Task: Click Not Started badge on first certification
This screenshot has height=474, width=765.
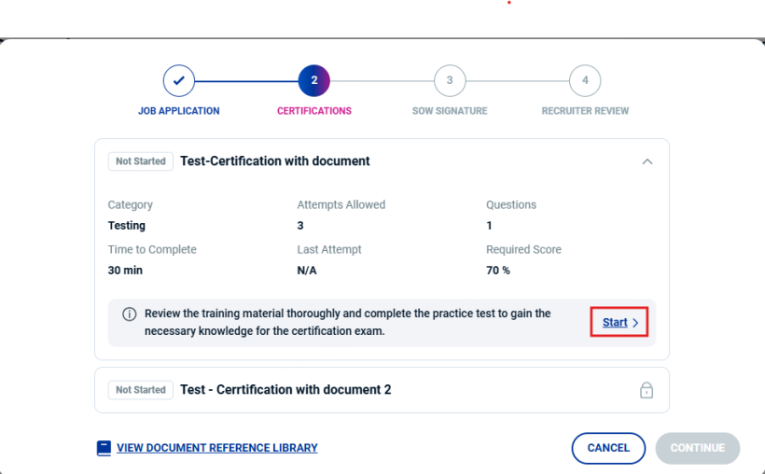Action: click(x=141, y=161)
